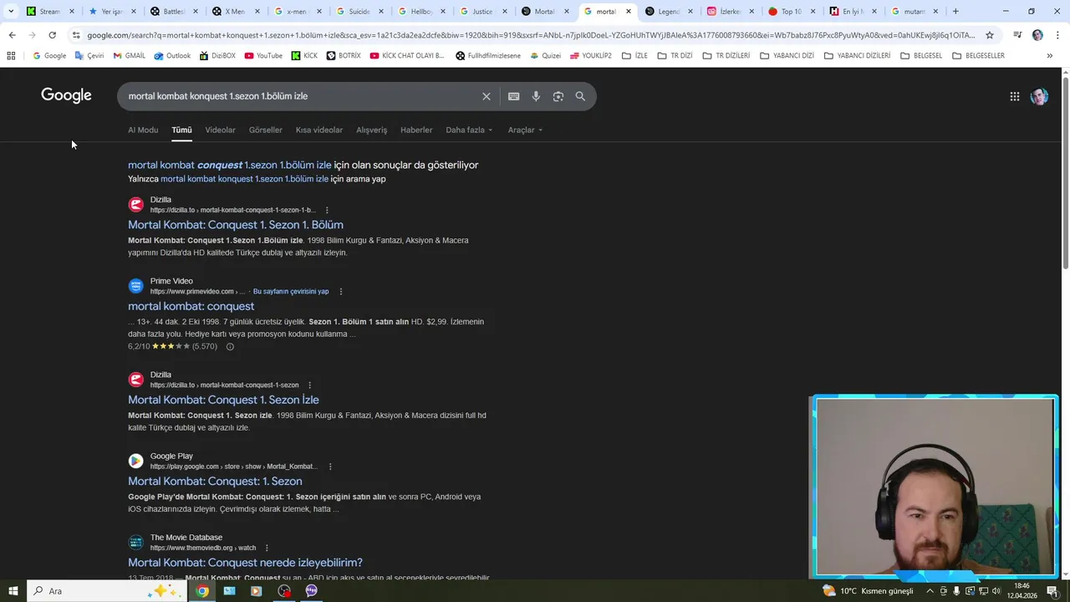Open more options for Dizilla 1. Bölüm result
Image resolution: width=1070 pixels, height=602 pixels.
(x=327, y=210)
